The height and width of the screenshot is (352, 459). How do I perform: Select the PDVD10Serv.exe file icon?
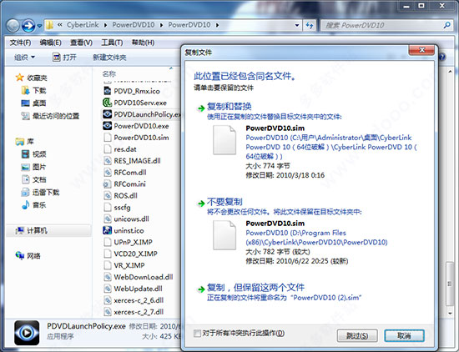point(107,103)
